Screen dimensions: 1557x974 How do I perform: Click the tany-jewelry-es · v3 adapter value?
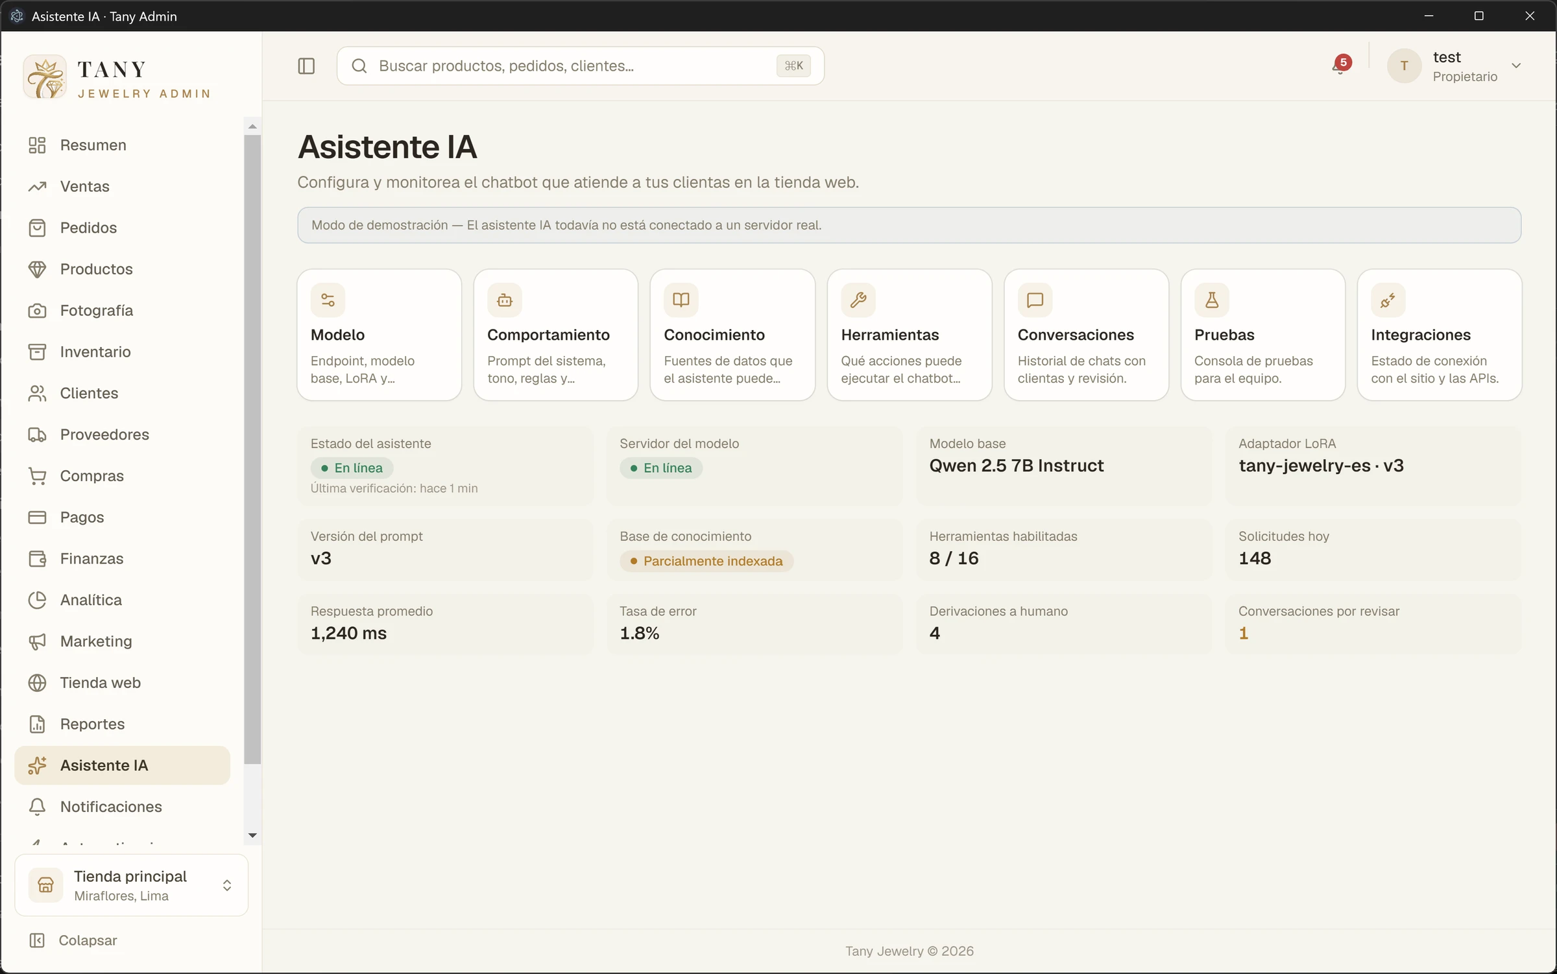(x=1321, y=466)
